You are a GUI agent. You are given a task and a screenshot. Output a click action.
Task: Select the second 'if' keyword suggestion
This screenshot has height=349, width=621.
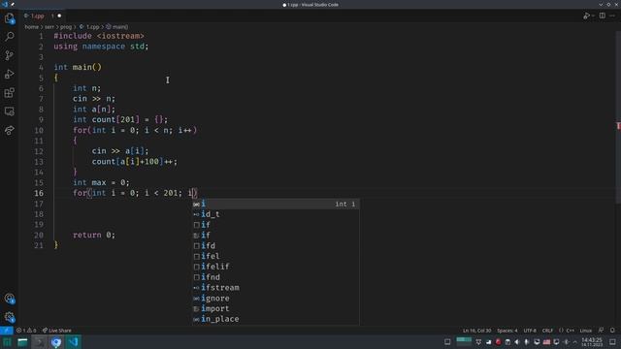[276, 236]
